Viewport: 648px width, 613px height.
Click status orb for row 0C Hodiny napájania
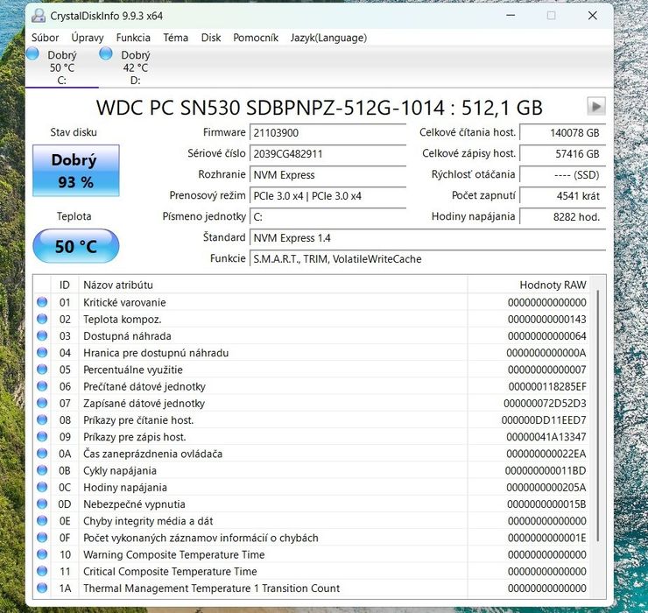[x=42, y=487]
